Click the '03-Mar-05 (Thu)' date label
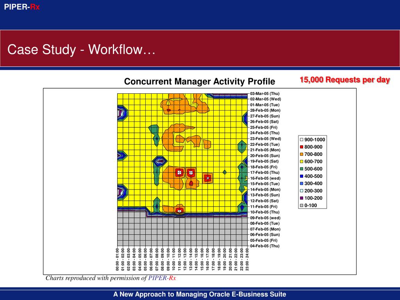 click(265, 94)
